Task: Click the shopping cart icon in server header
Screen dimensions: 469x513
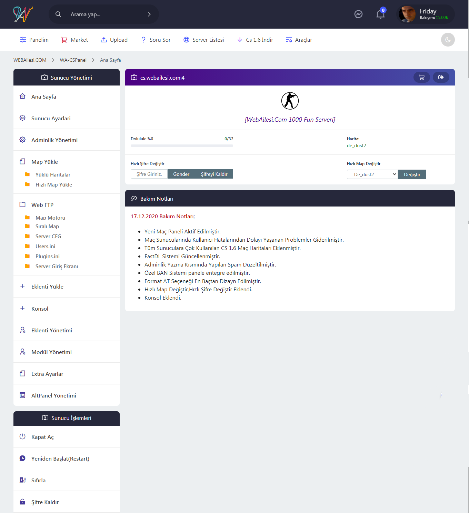Action: (421, 77)
